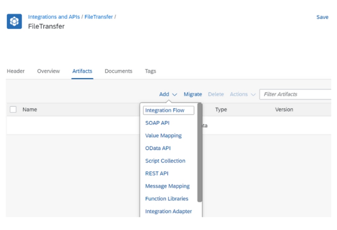Toggle the select-all checkbox beside Name
Viewport: 337px width, 230px height.
(x=13, y=110)
